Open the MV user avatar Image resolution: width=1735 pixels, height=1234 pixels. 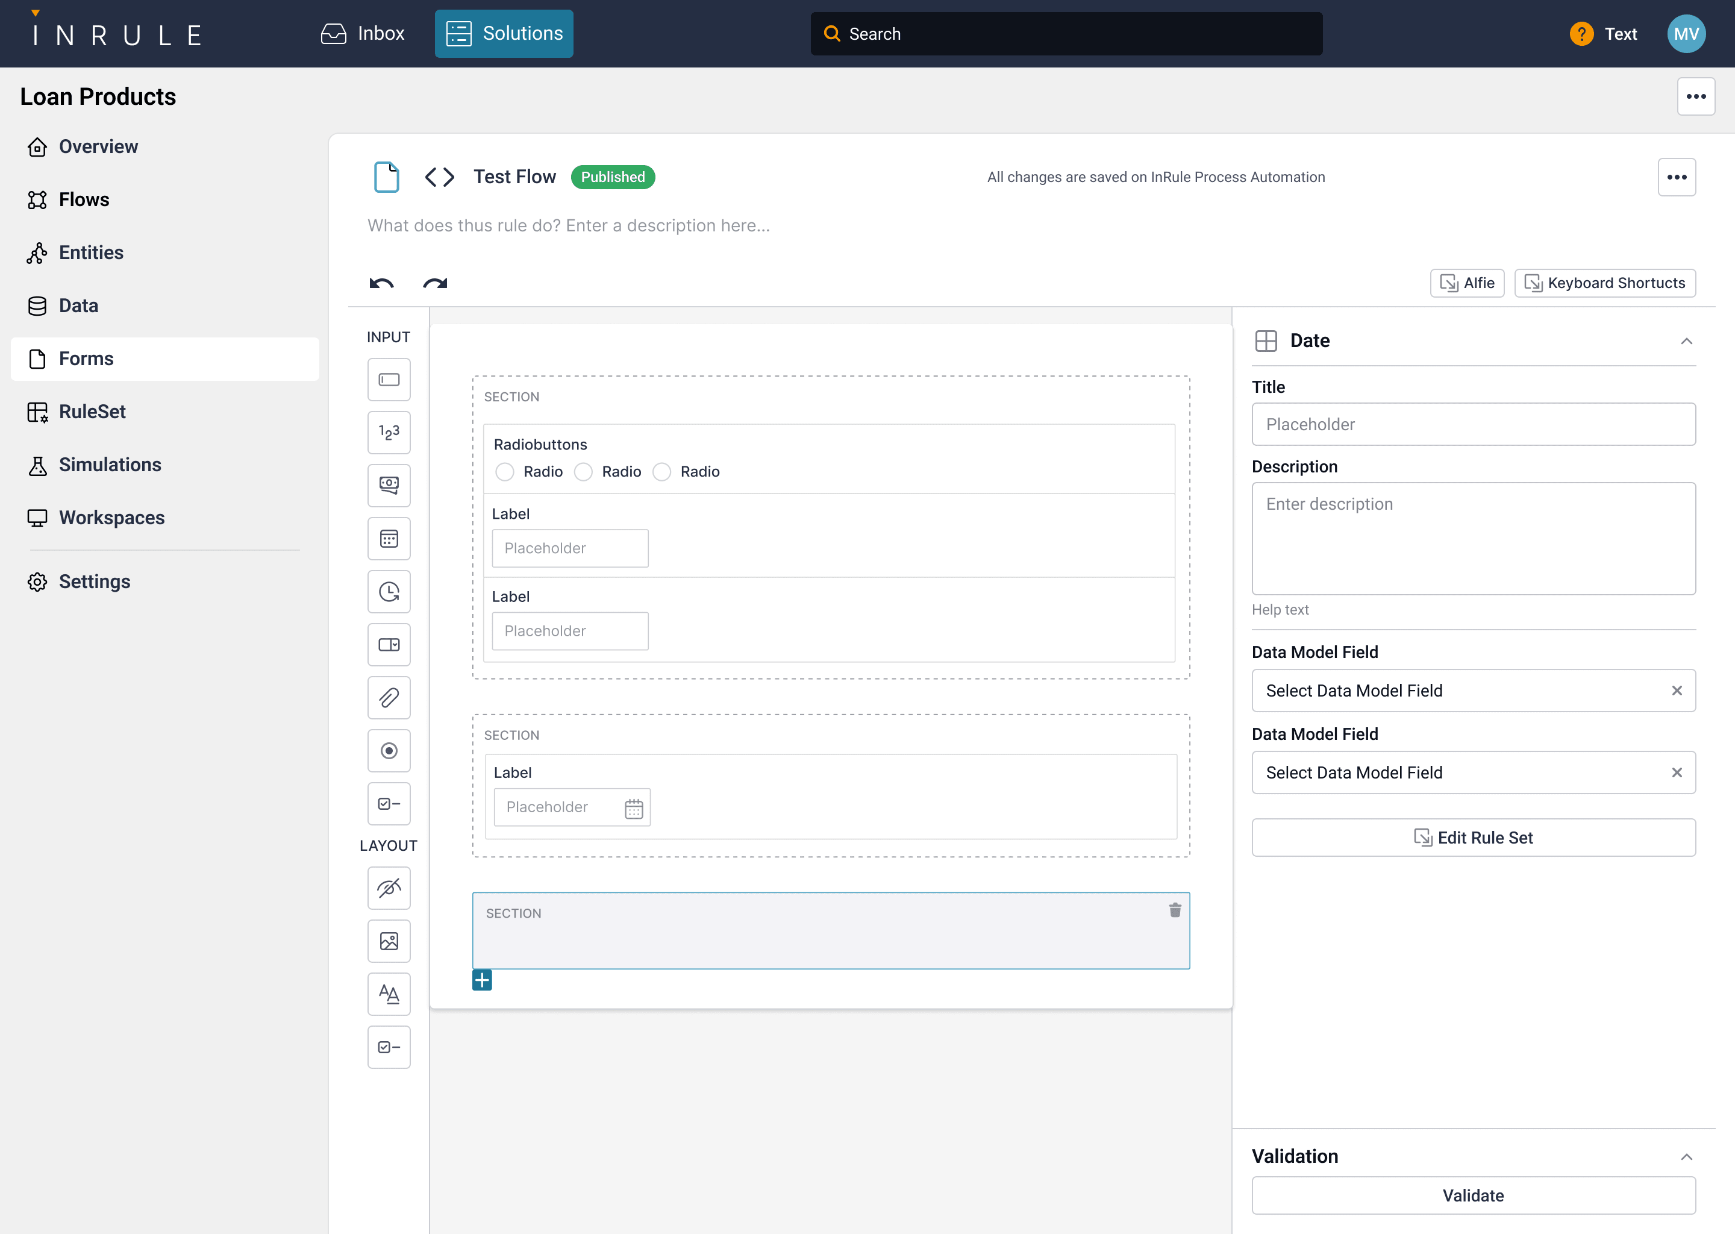pos(1686,34)
